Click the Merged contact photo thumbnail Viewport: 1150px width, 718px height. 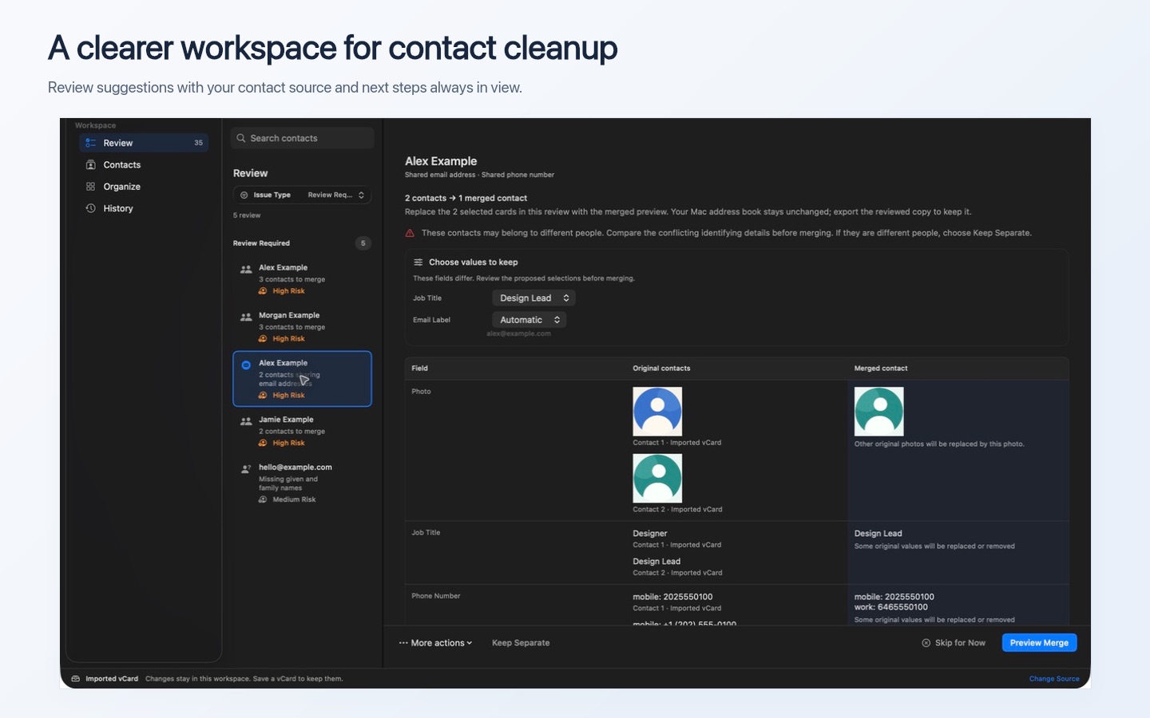878,412
